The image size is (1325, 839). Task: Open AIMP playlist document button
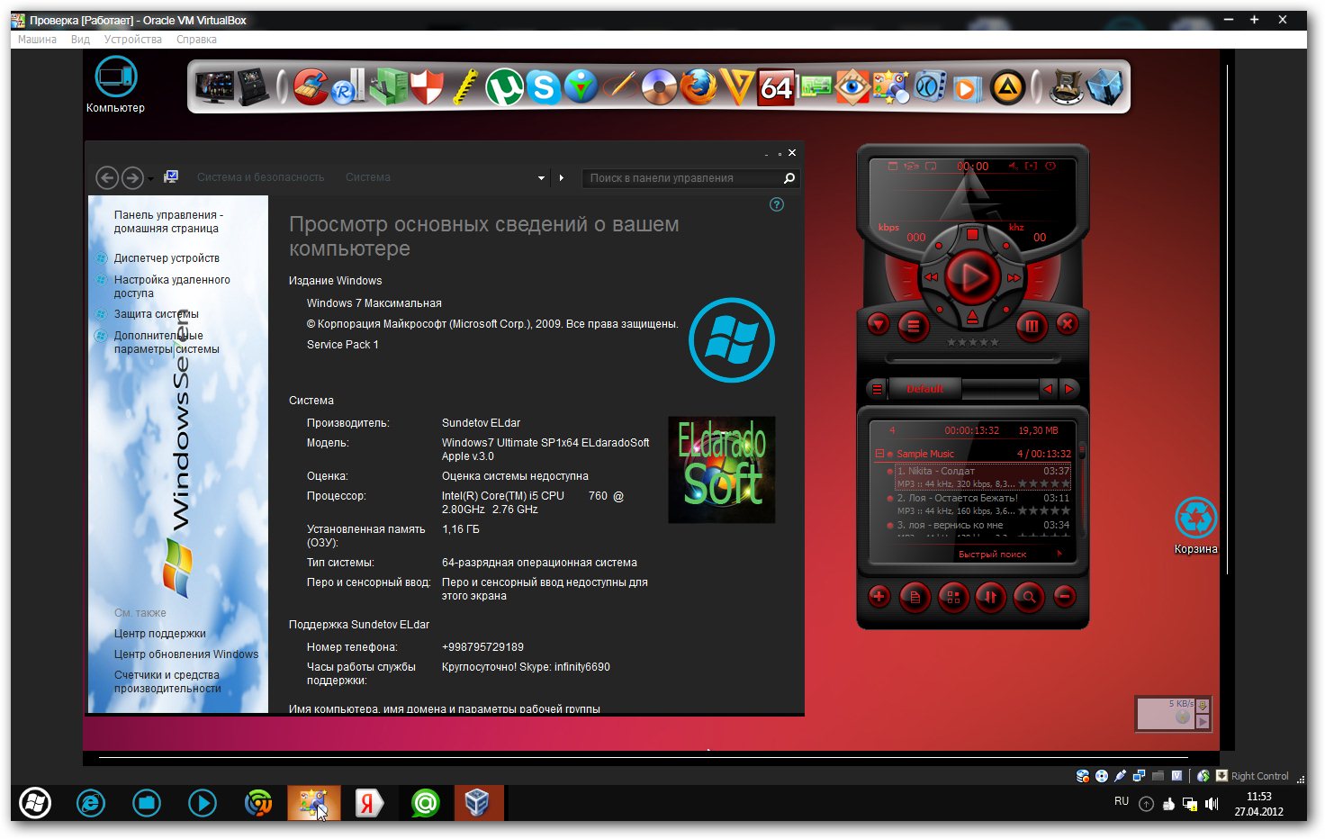pyautogui.click(x=915, y=597)
